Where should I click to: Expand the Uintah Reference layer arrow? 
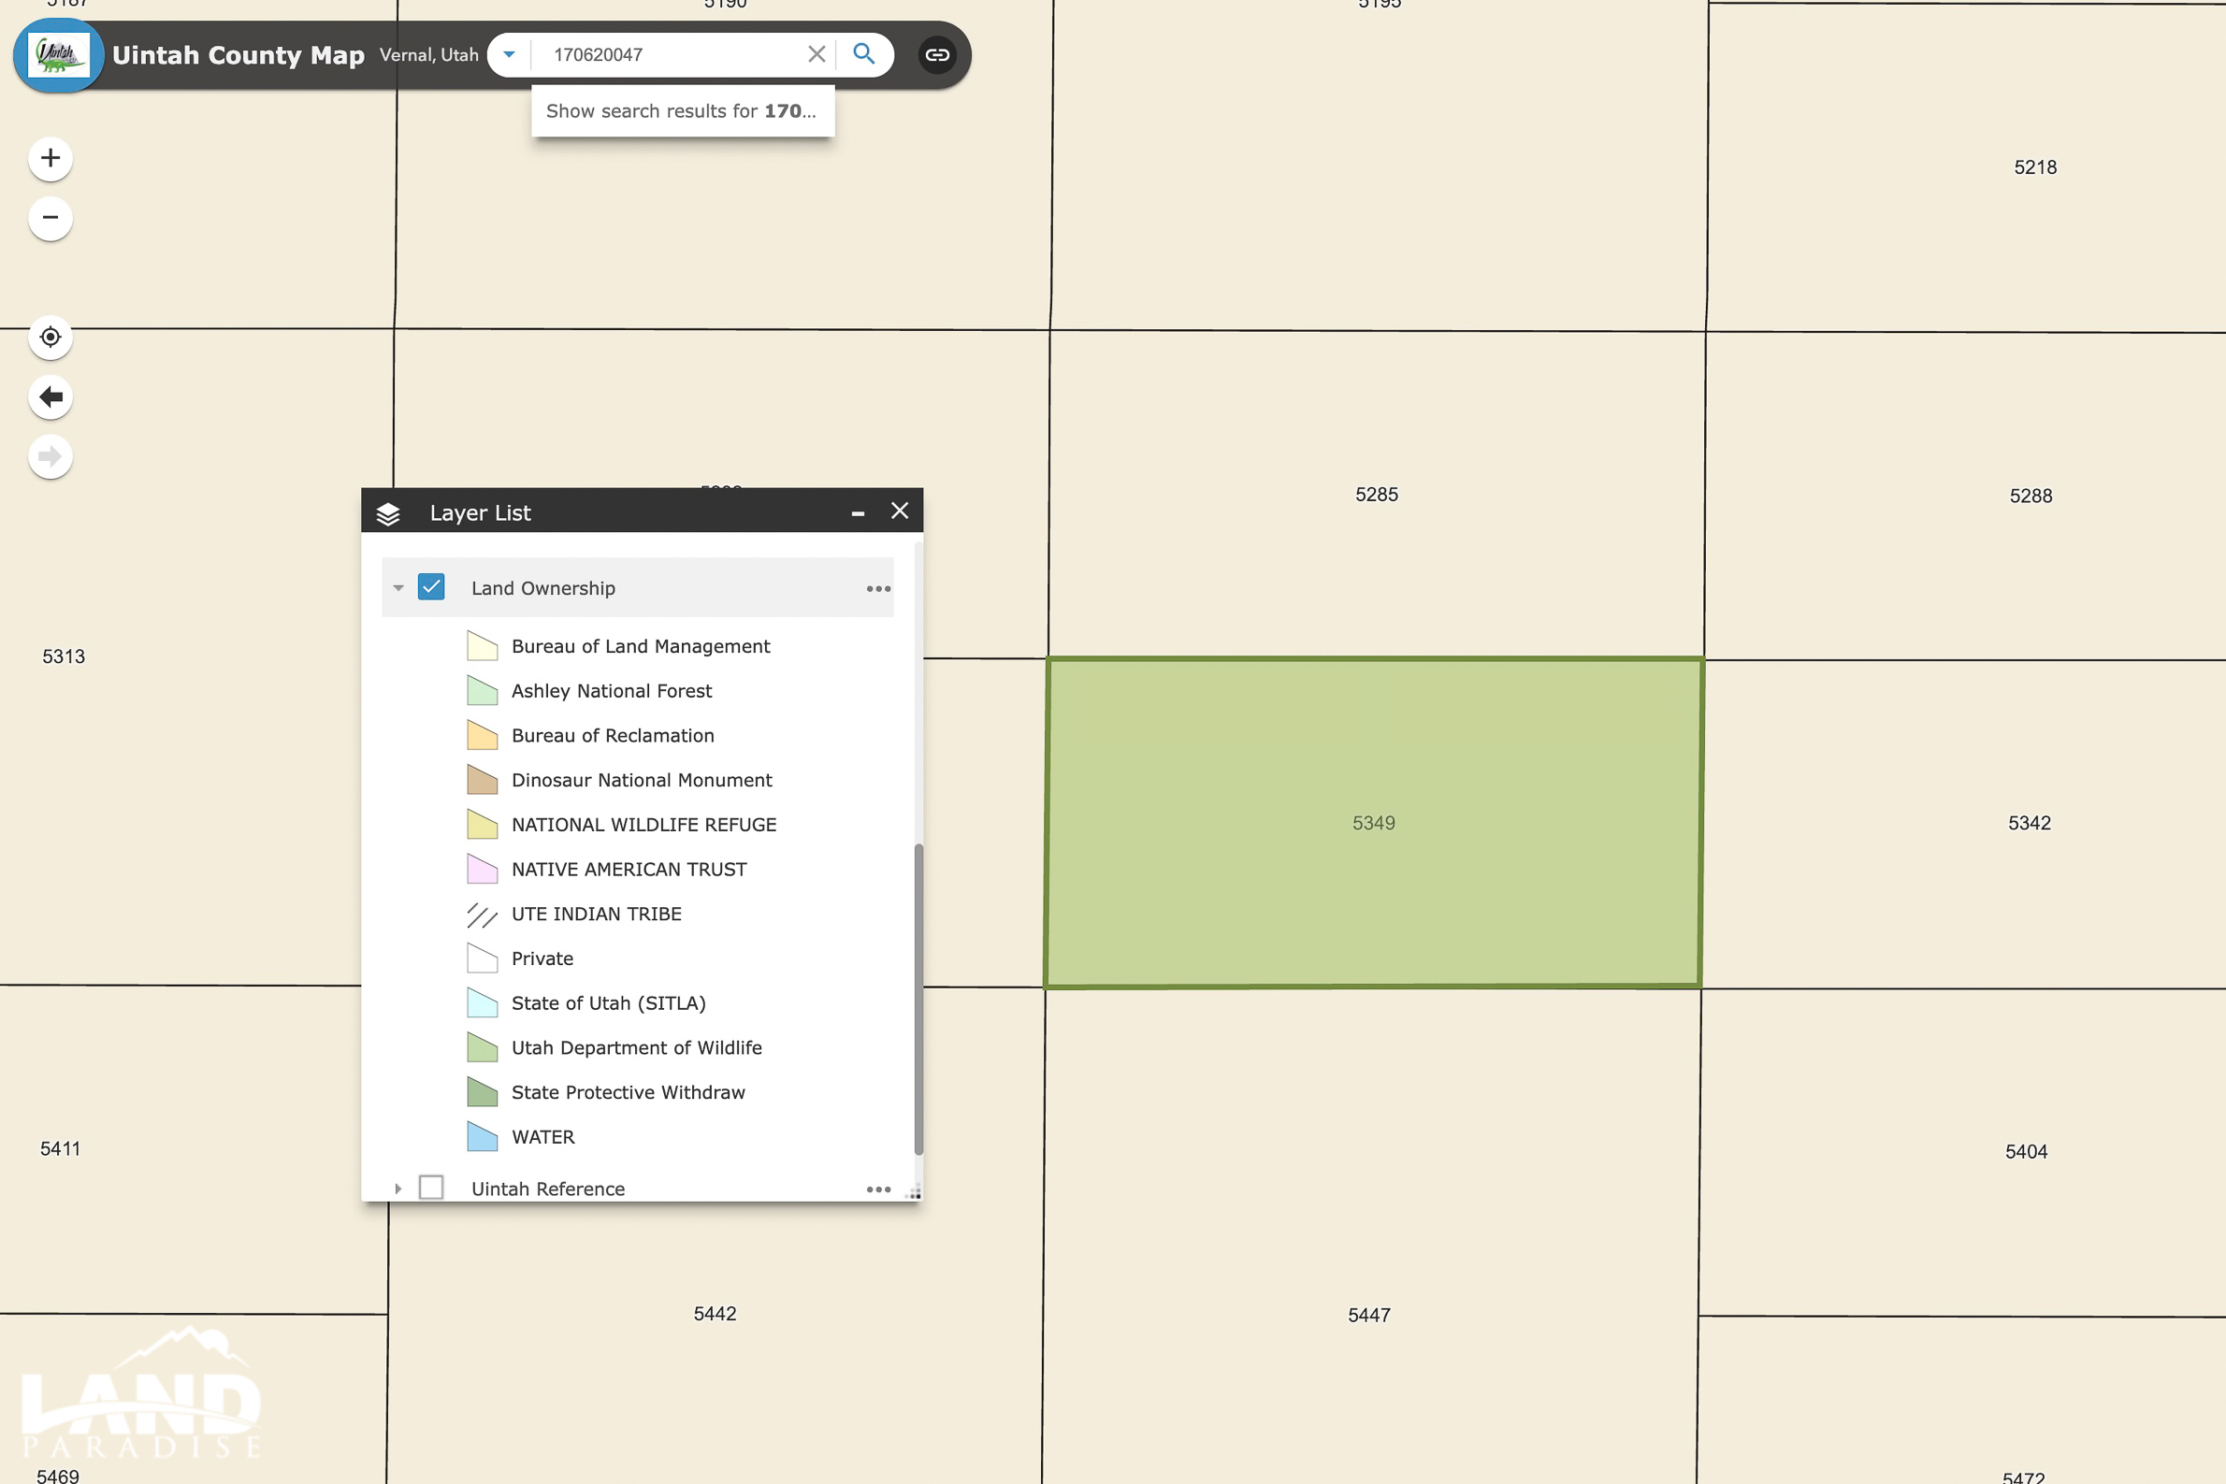coord(398,1188)
